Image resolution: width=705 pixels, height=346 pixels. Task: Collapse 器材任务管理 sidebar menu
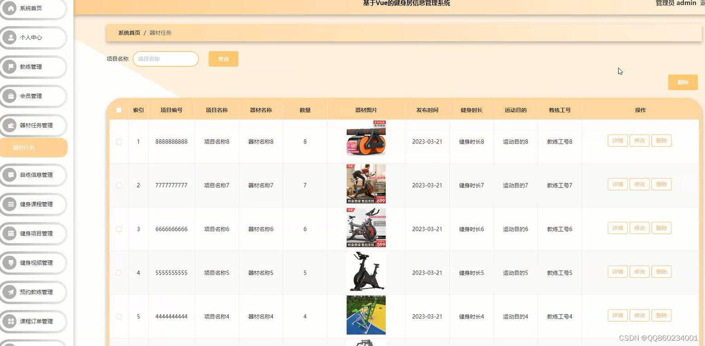(x=33, y=125)
